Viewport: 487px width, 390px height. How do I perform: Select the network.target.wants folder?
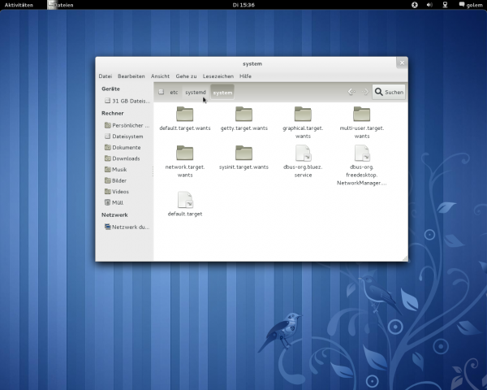pyautogui.click(x=184, y=153)
